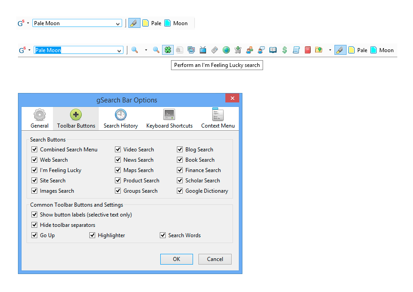Select the Toolbar Buttons tab
This screenshot has width=413, height=292.
pyautogui.click(x=76, y=119)
